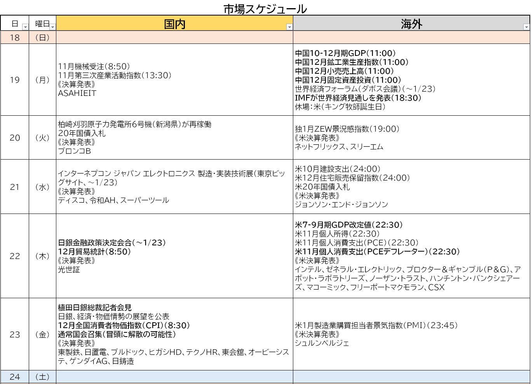Select the date cell 19
Image resolution: width=531 pixels, height=384 pixels.
(15, 80)
